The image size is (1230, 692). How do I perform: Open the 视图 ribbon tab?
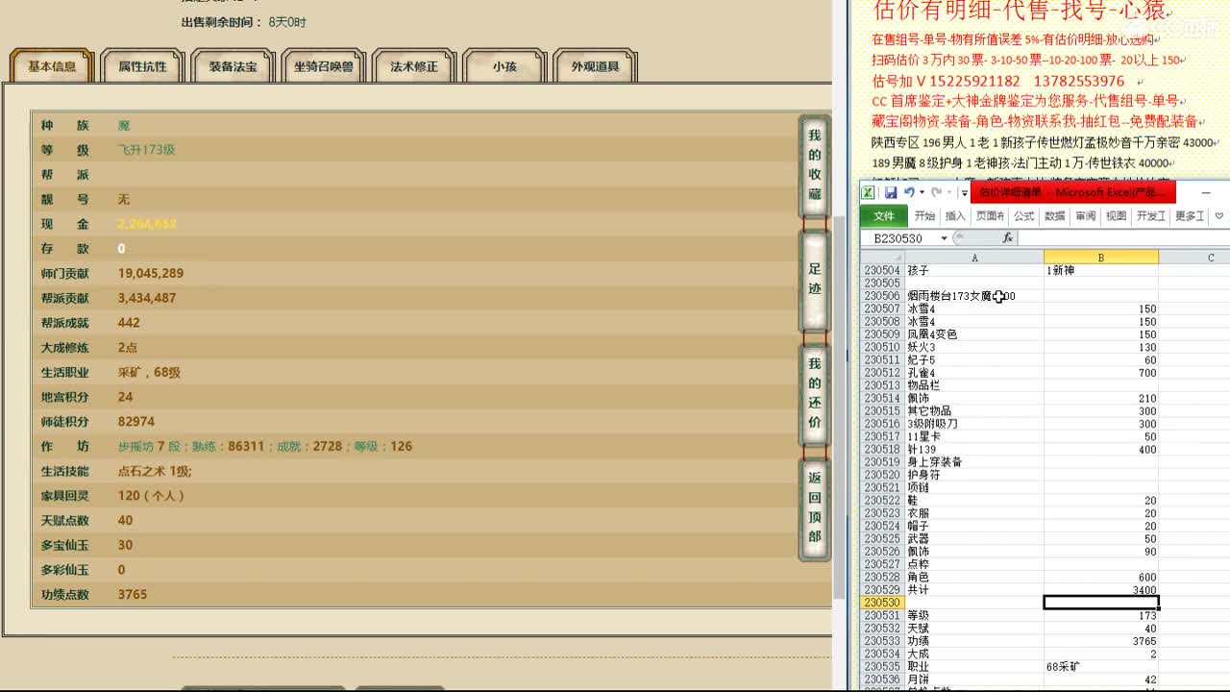[1117, 216]
